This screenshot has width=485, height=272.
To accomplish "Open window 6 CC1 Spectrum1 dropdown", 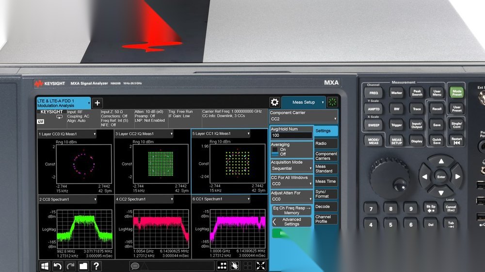I will pos(221,199).
